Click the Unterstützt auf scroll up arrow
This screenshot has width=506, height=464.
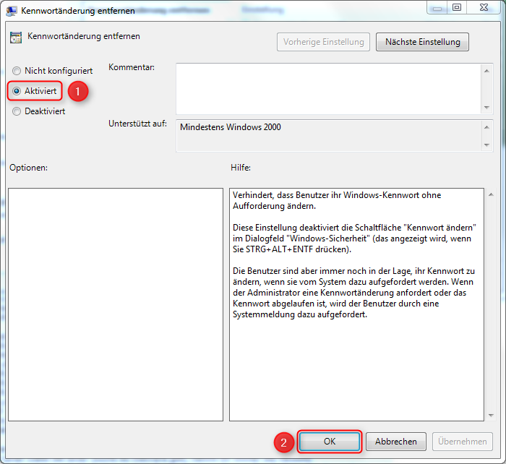click(x=486, y=126)
